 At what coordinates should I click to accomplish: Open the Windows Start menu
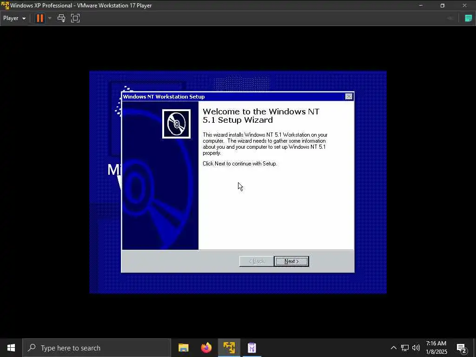[11, 348]
